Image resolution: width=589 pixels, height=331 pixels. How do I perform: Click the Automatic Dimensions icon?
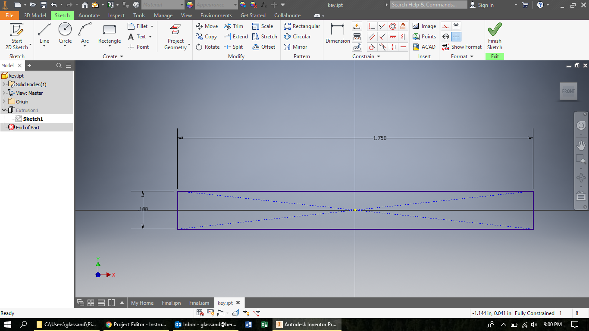click(x=357, y=26)
